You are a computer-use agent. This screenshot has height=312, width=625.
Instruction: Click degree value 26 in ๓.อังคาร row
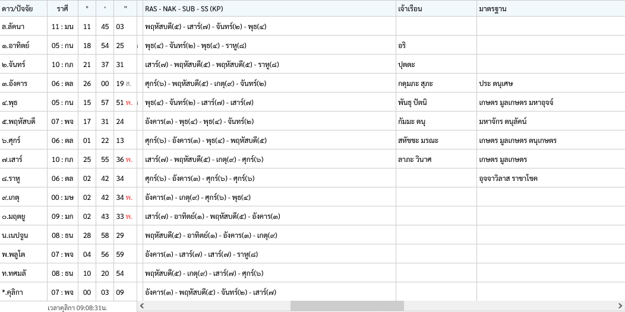click(x=87, y=84)
